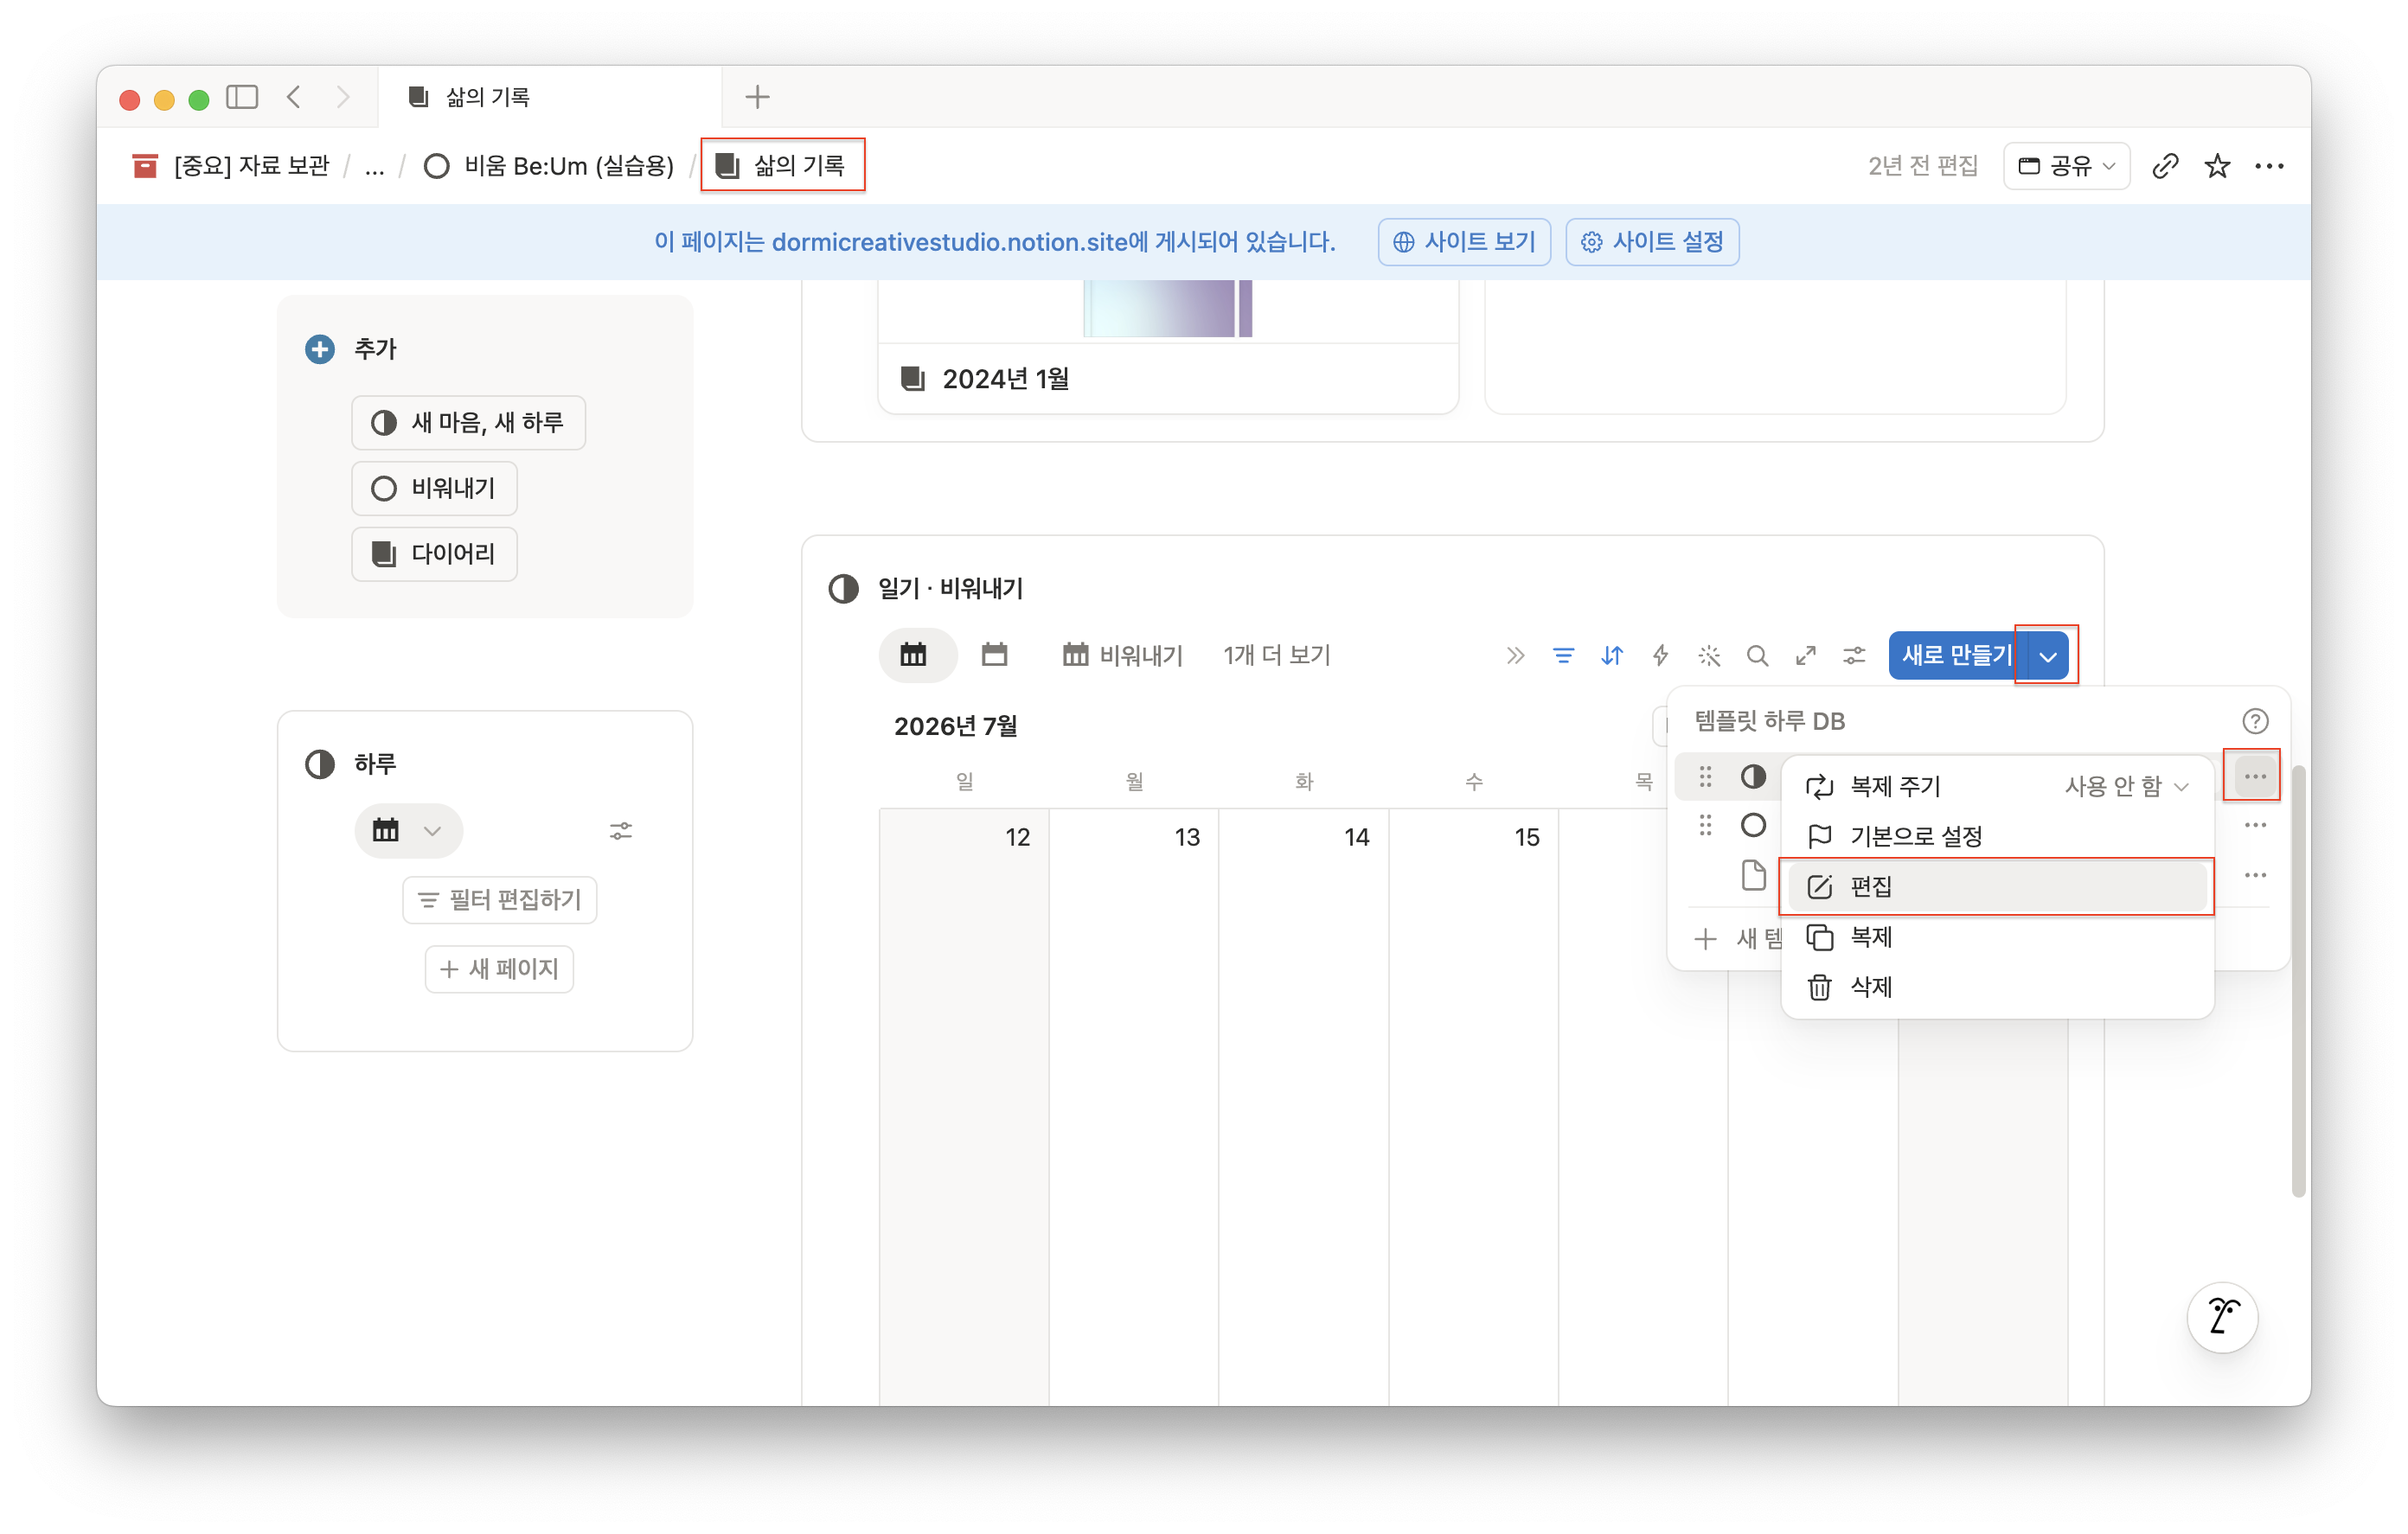Go back with the left arrow
Screen dimensions: 2408x1534
pyautogui.click(x=294, y=97)
